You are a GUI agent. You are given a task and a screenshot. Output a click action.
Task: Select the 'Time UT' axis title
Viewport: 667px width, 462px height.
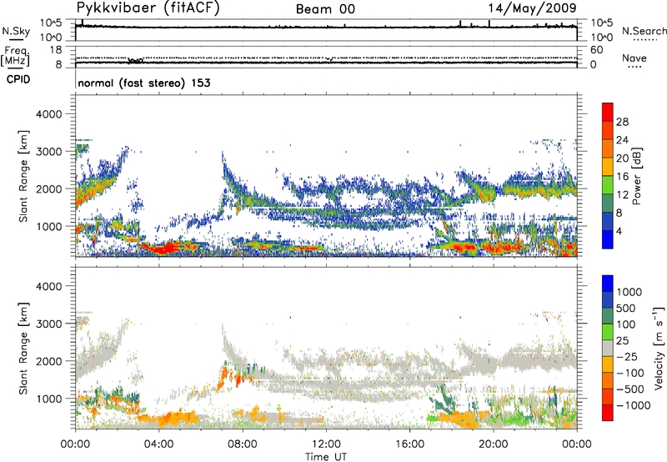[326, 456]
